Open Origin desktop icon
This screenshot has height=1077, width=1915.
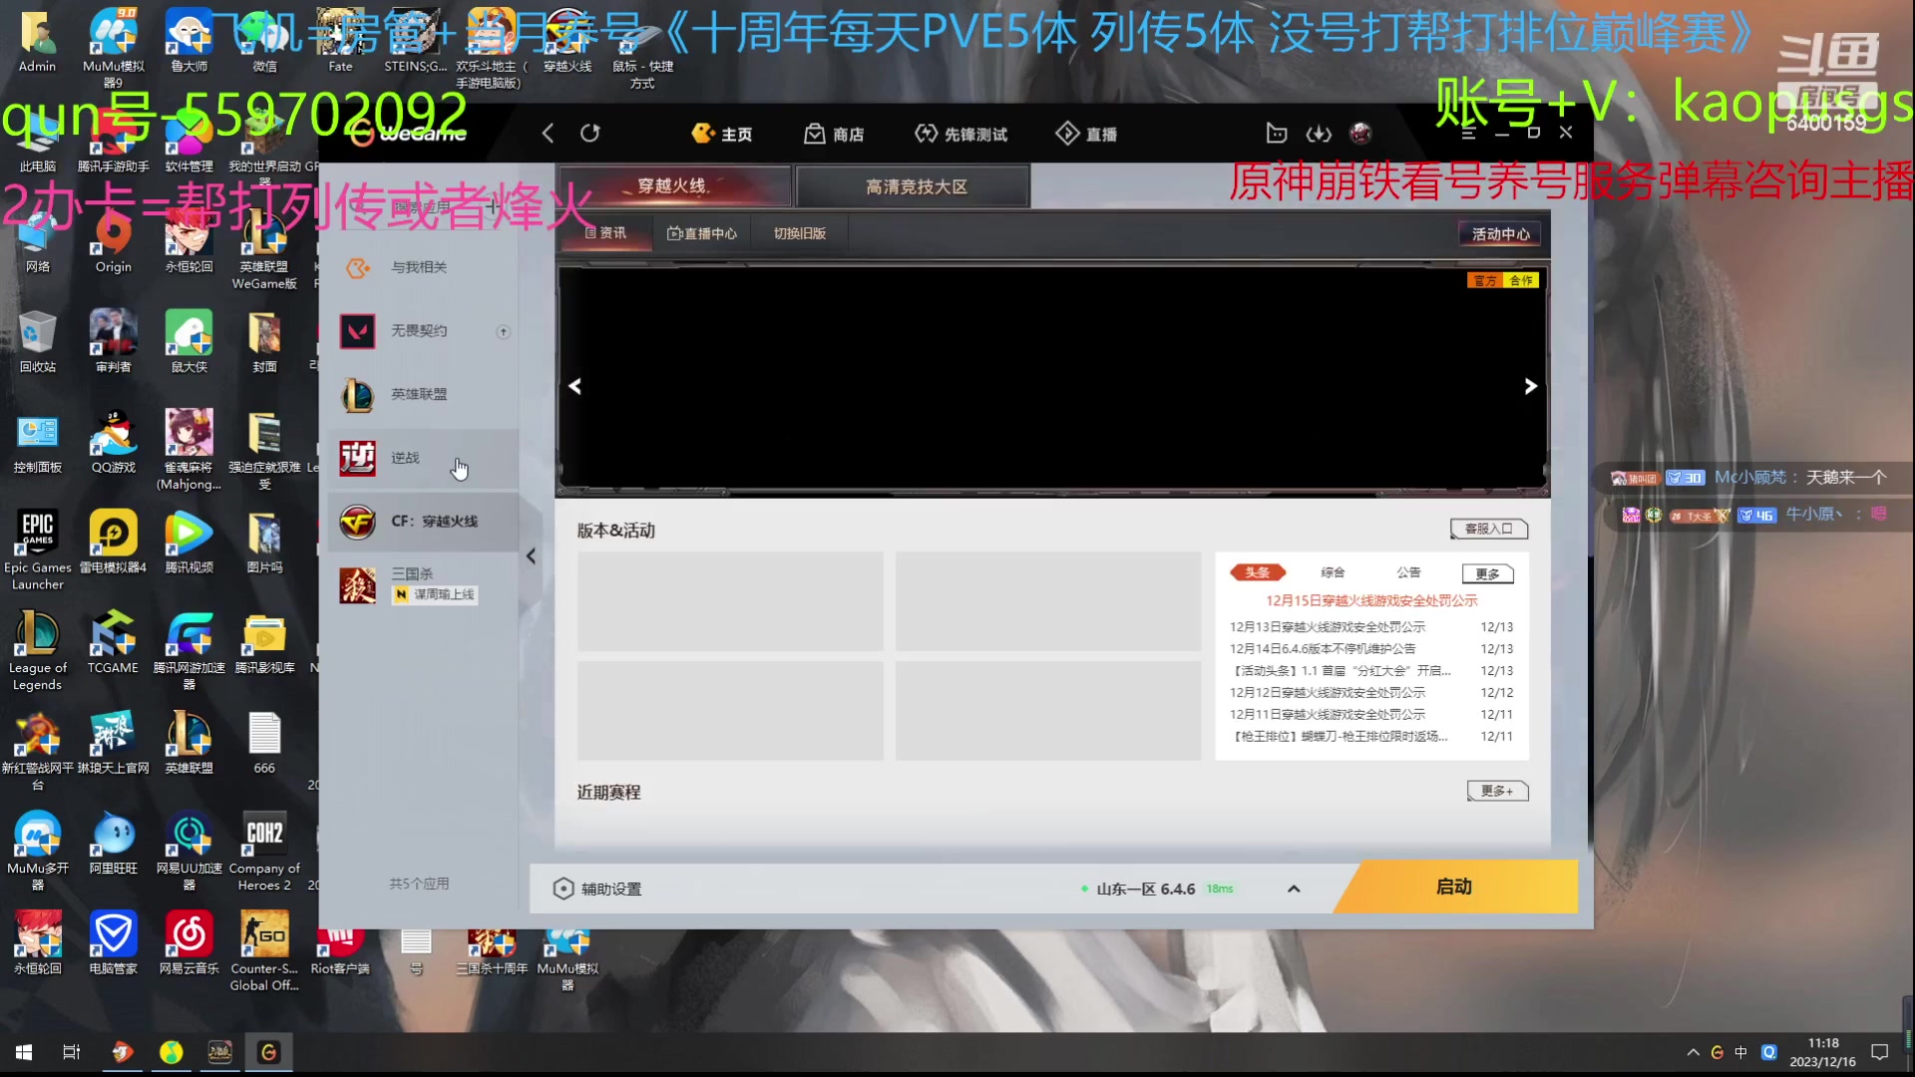coord(113,241)
